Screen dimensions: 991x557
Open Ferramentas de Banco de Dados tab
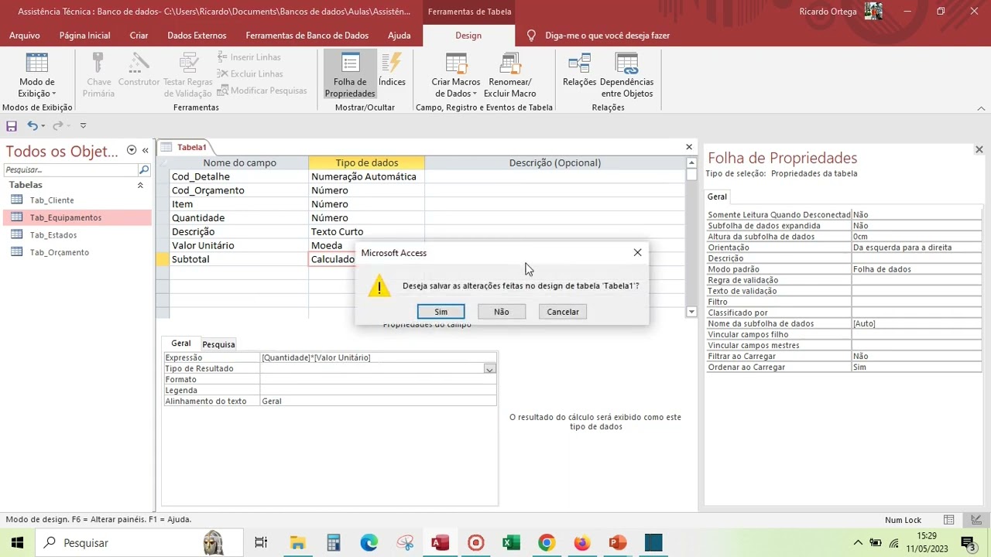307,36
